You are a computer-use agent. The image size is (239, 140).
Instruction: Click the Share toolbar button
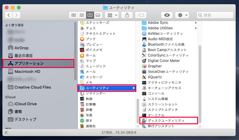tap(127, 15)
